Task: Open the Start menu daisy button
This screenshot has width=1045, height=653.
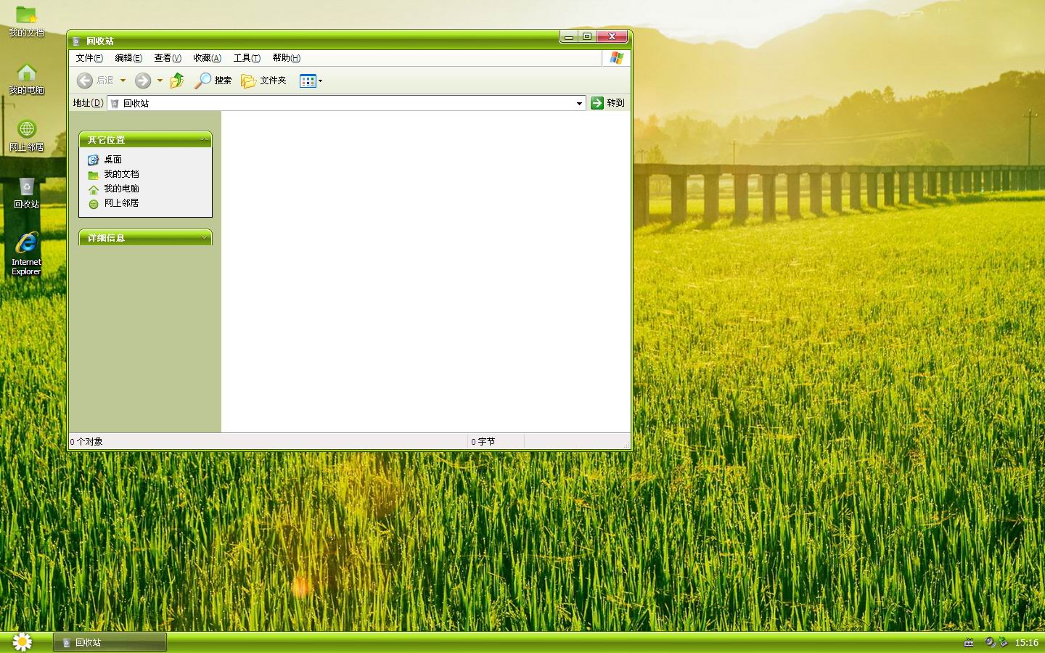Action: coord(22,642)
